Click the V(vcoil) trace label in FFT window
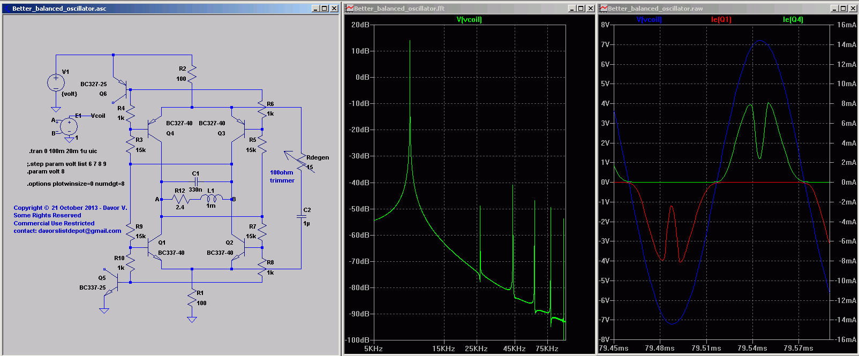 (x=469, y=20)
